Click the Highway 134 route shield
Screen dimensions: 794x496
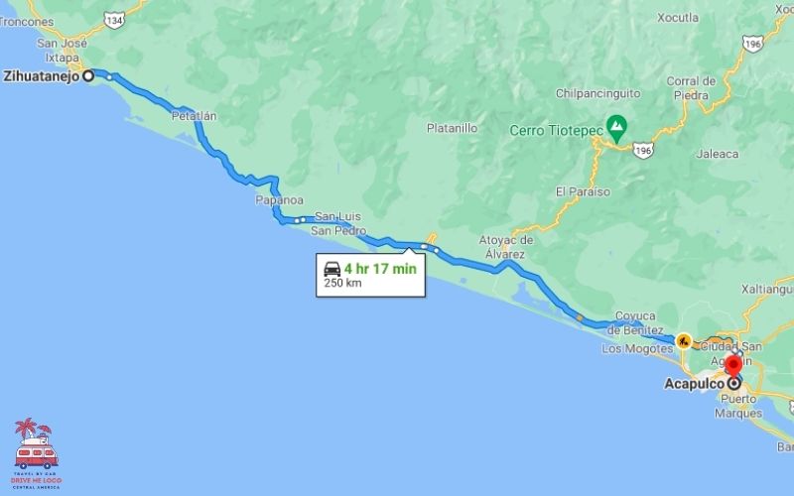pyautogui.click(x=114, y=20)
